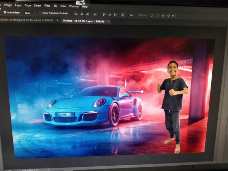
Task: Click Align horizontal centers icon
Action: point(82,14)
